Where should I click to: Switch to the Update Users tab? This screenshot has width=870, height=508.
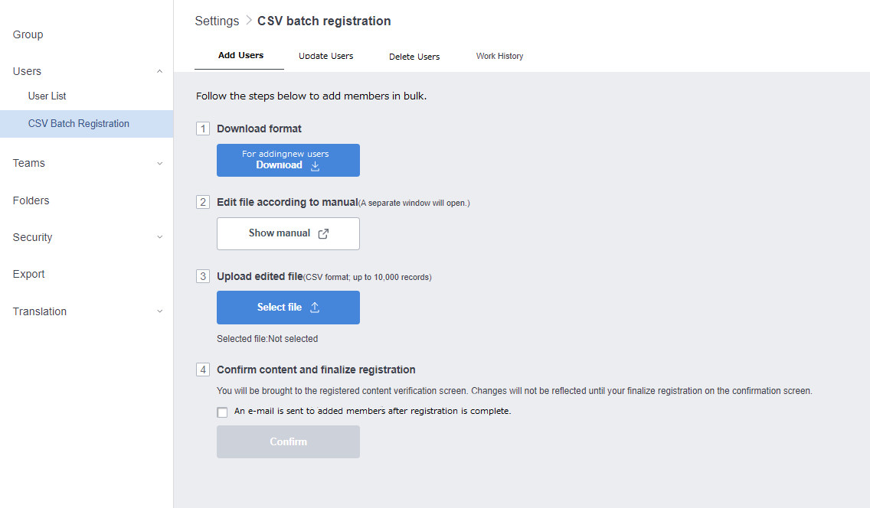pos(325,56)
